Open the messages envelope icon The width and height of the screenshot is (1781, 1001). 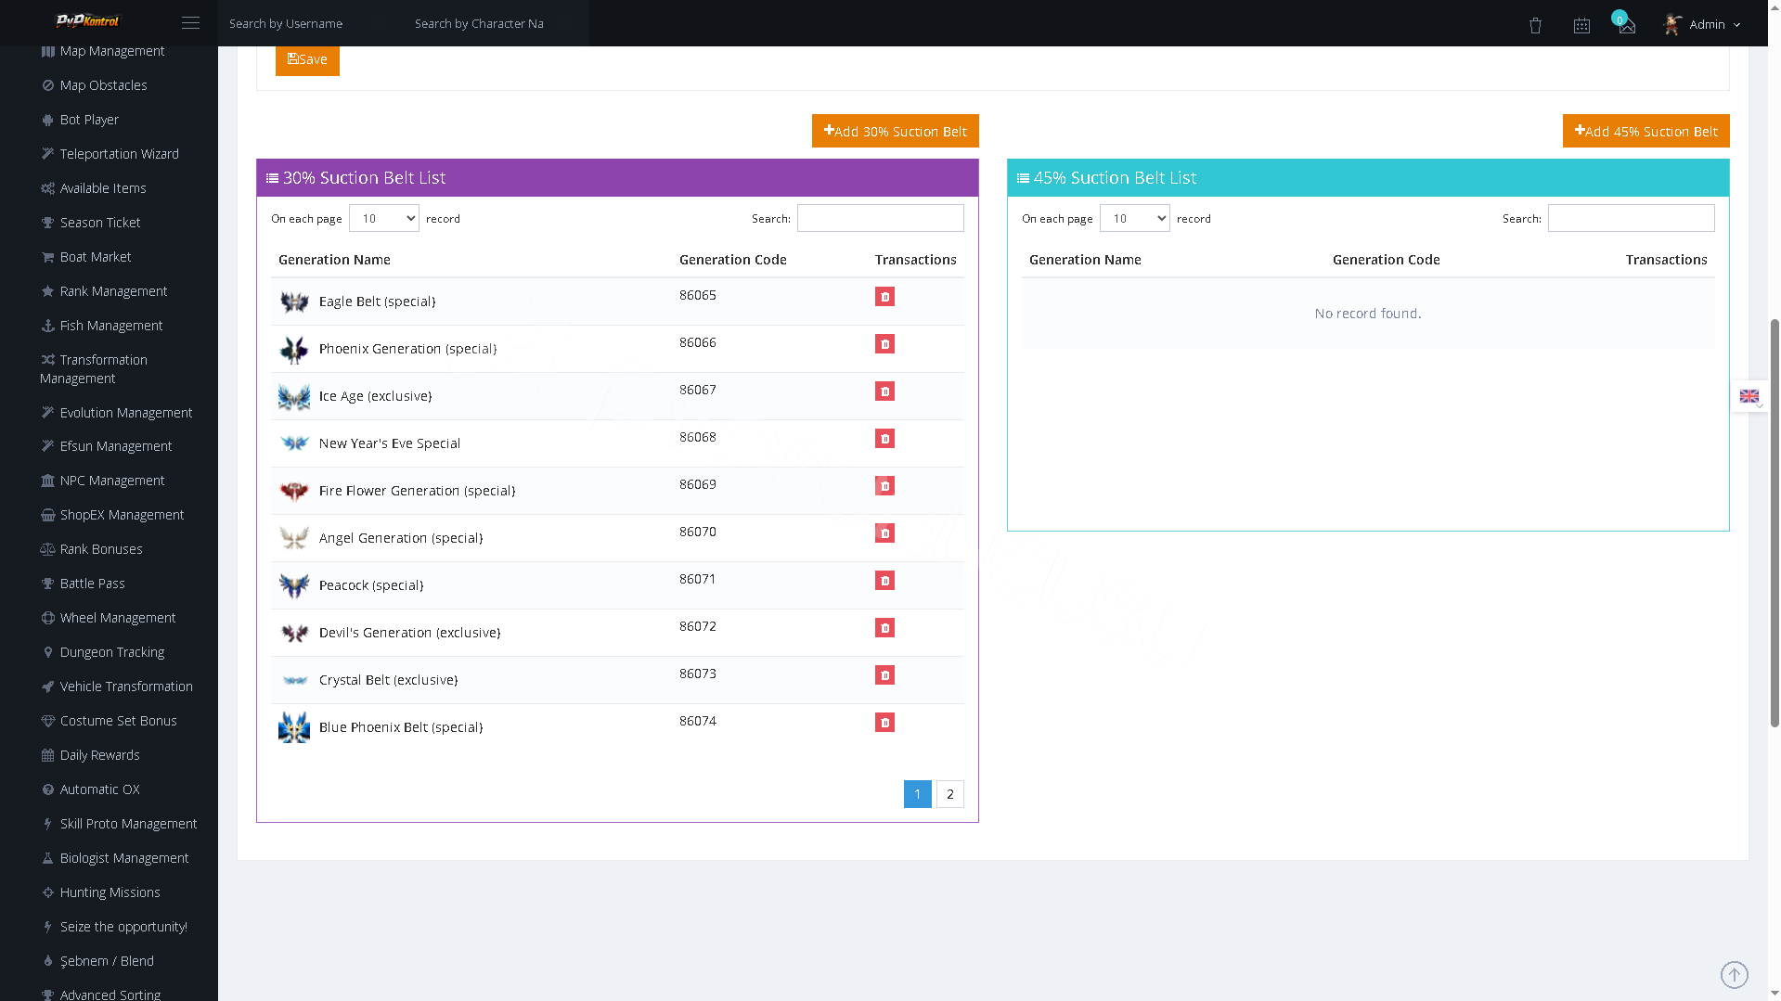tap(1627, 26)
